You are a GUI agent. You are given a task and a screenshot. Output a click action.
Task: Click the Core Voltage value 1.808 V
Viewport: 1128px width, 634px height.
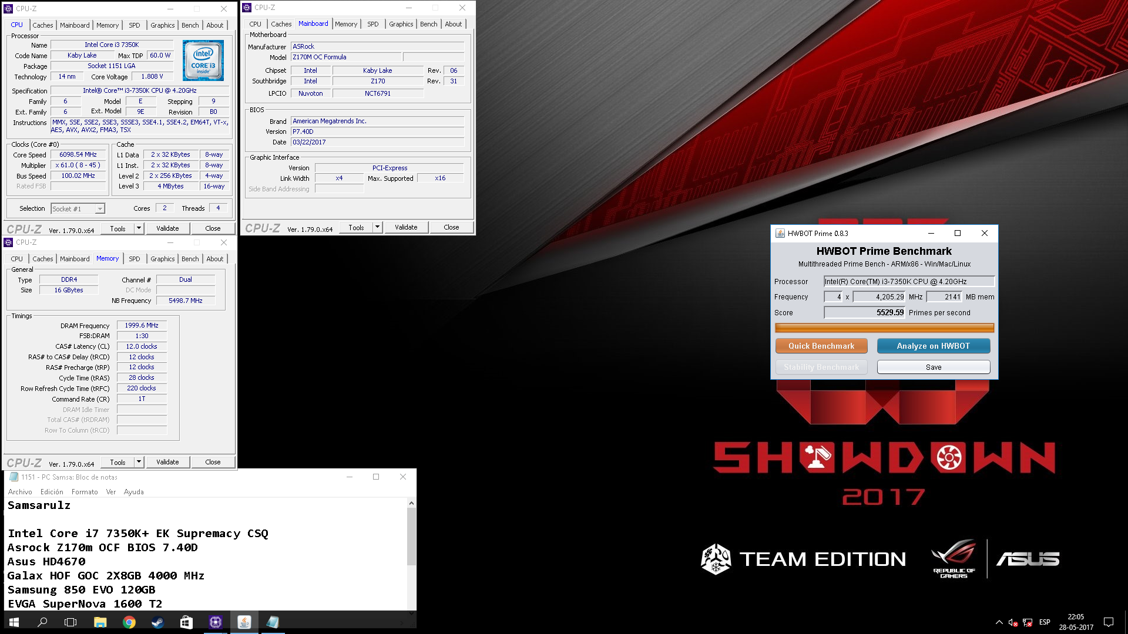(x=152, y=76)
